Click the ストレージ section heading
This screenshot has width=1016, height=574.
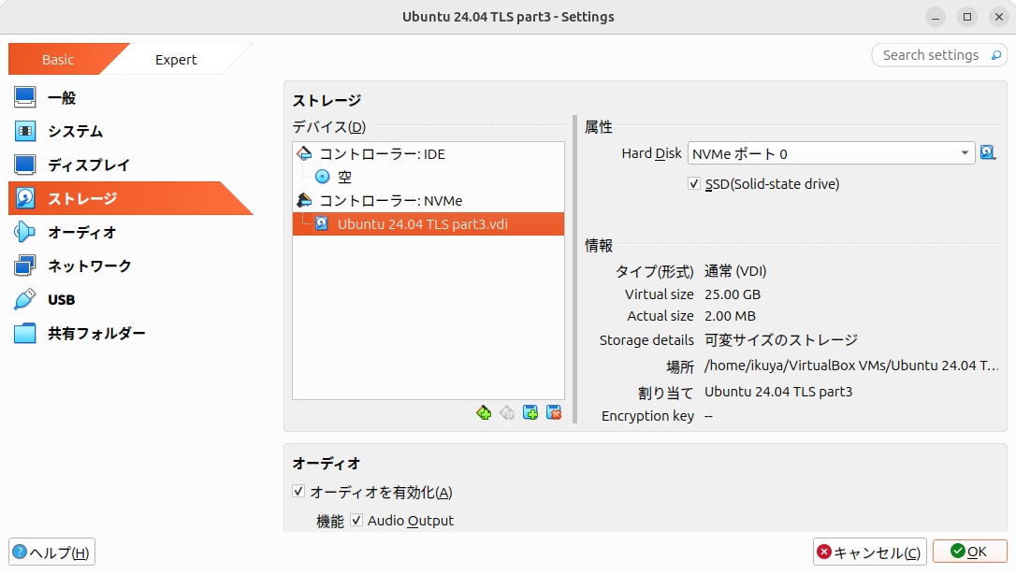(327, 100)
